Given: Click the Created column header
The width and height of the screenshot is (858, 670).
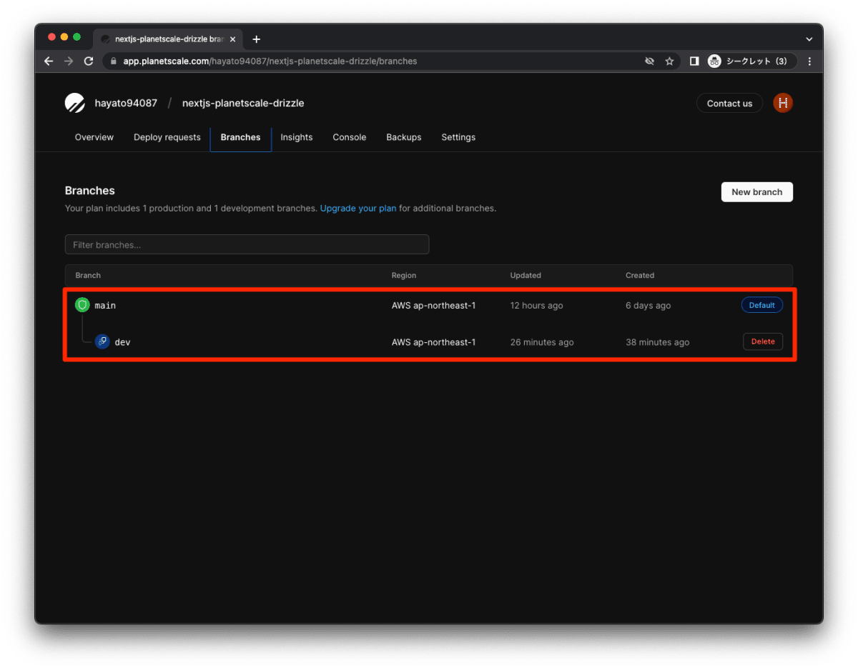Looking at the screenshot, I should [x=640, y=275].
